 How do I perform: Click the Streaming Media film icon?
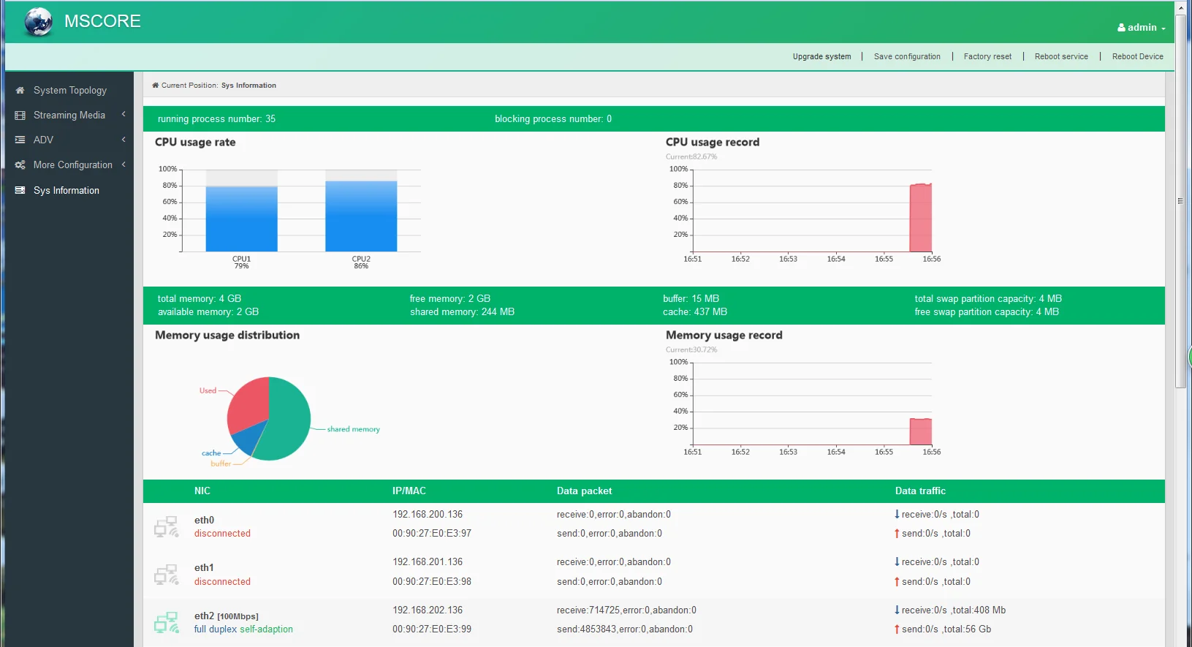click(20, 116)
